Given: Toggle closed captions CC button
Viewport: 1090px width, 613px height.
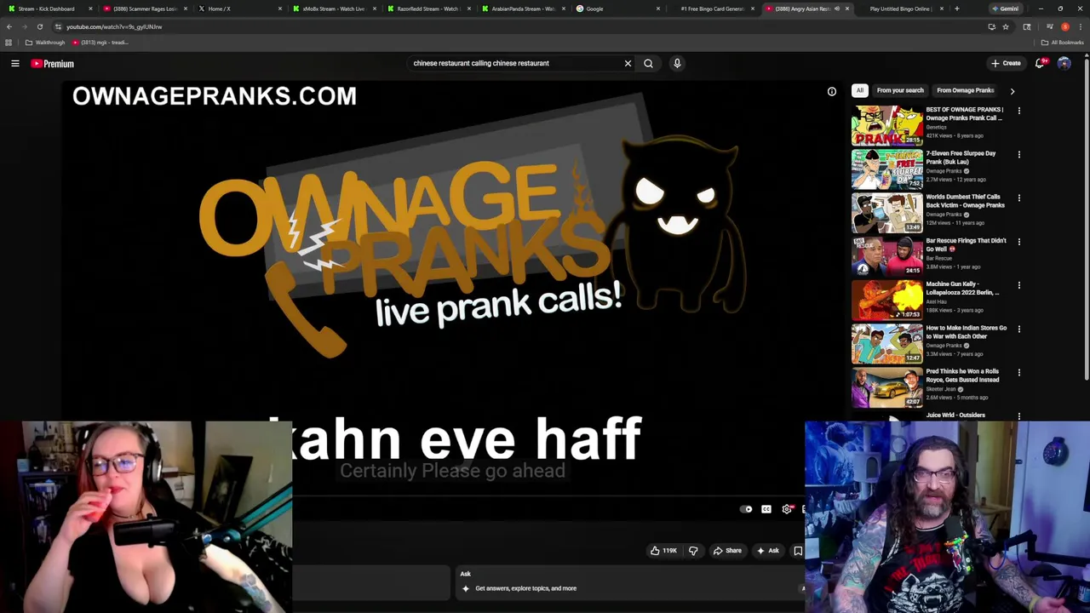Looking at the screenshot, I should click(x=766, y=509).
